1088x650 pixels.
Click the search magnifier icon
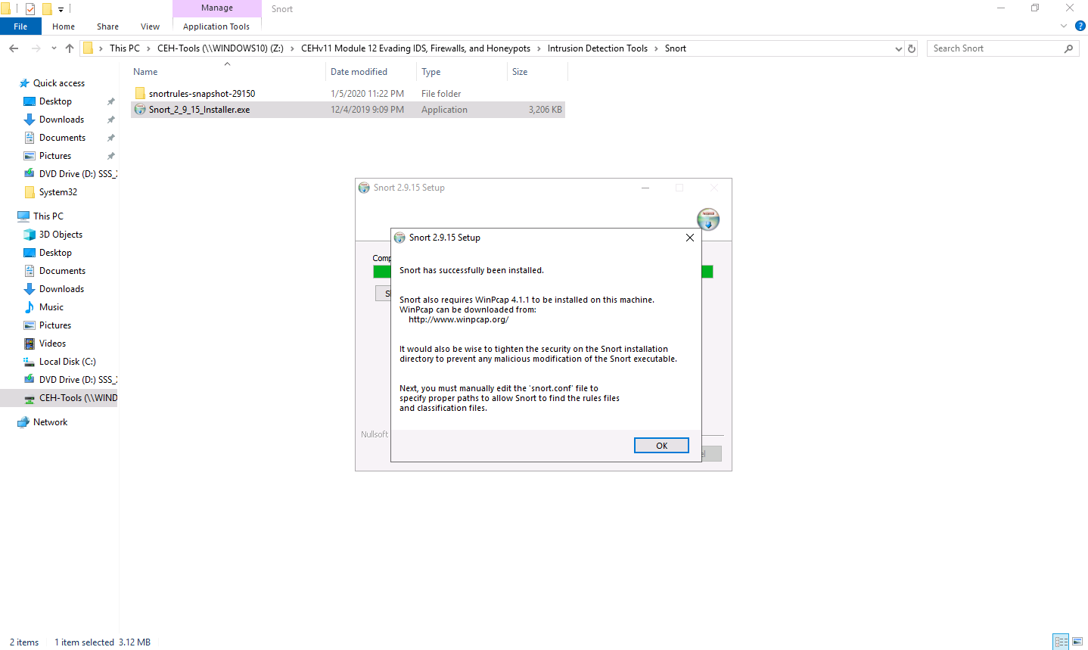(1068, 48)
